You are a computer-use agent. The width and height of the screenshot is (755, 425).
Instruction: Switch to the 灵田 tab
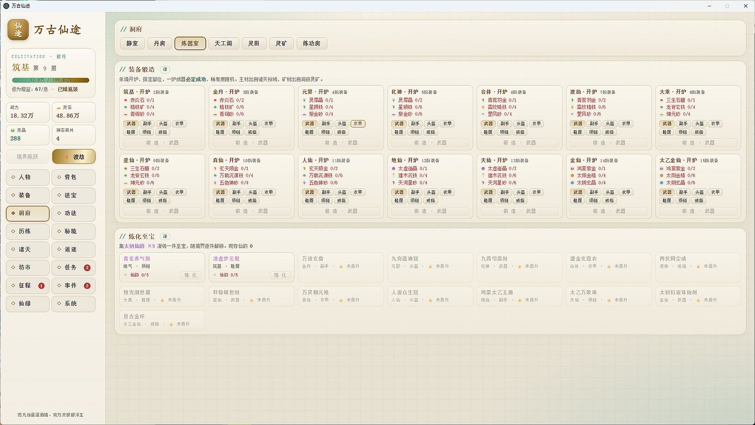[254, 43]
